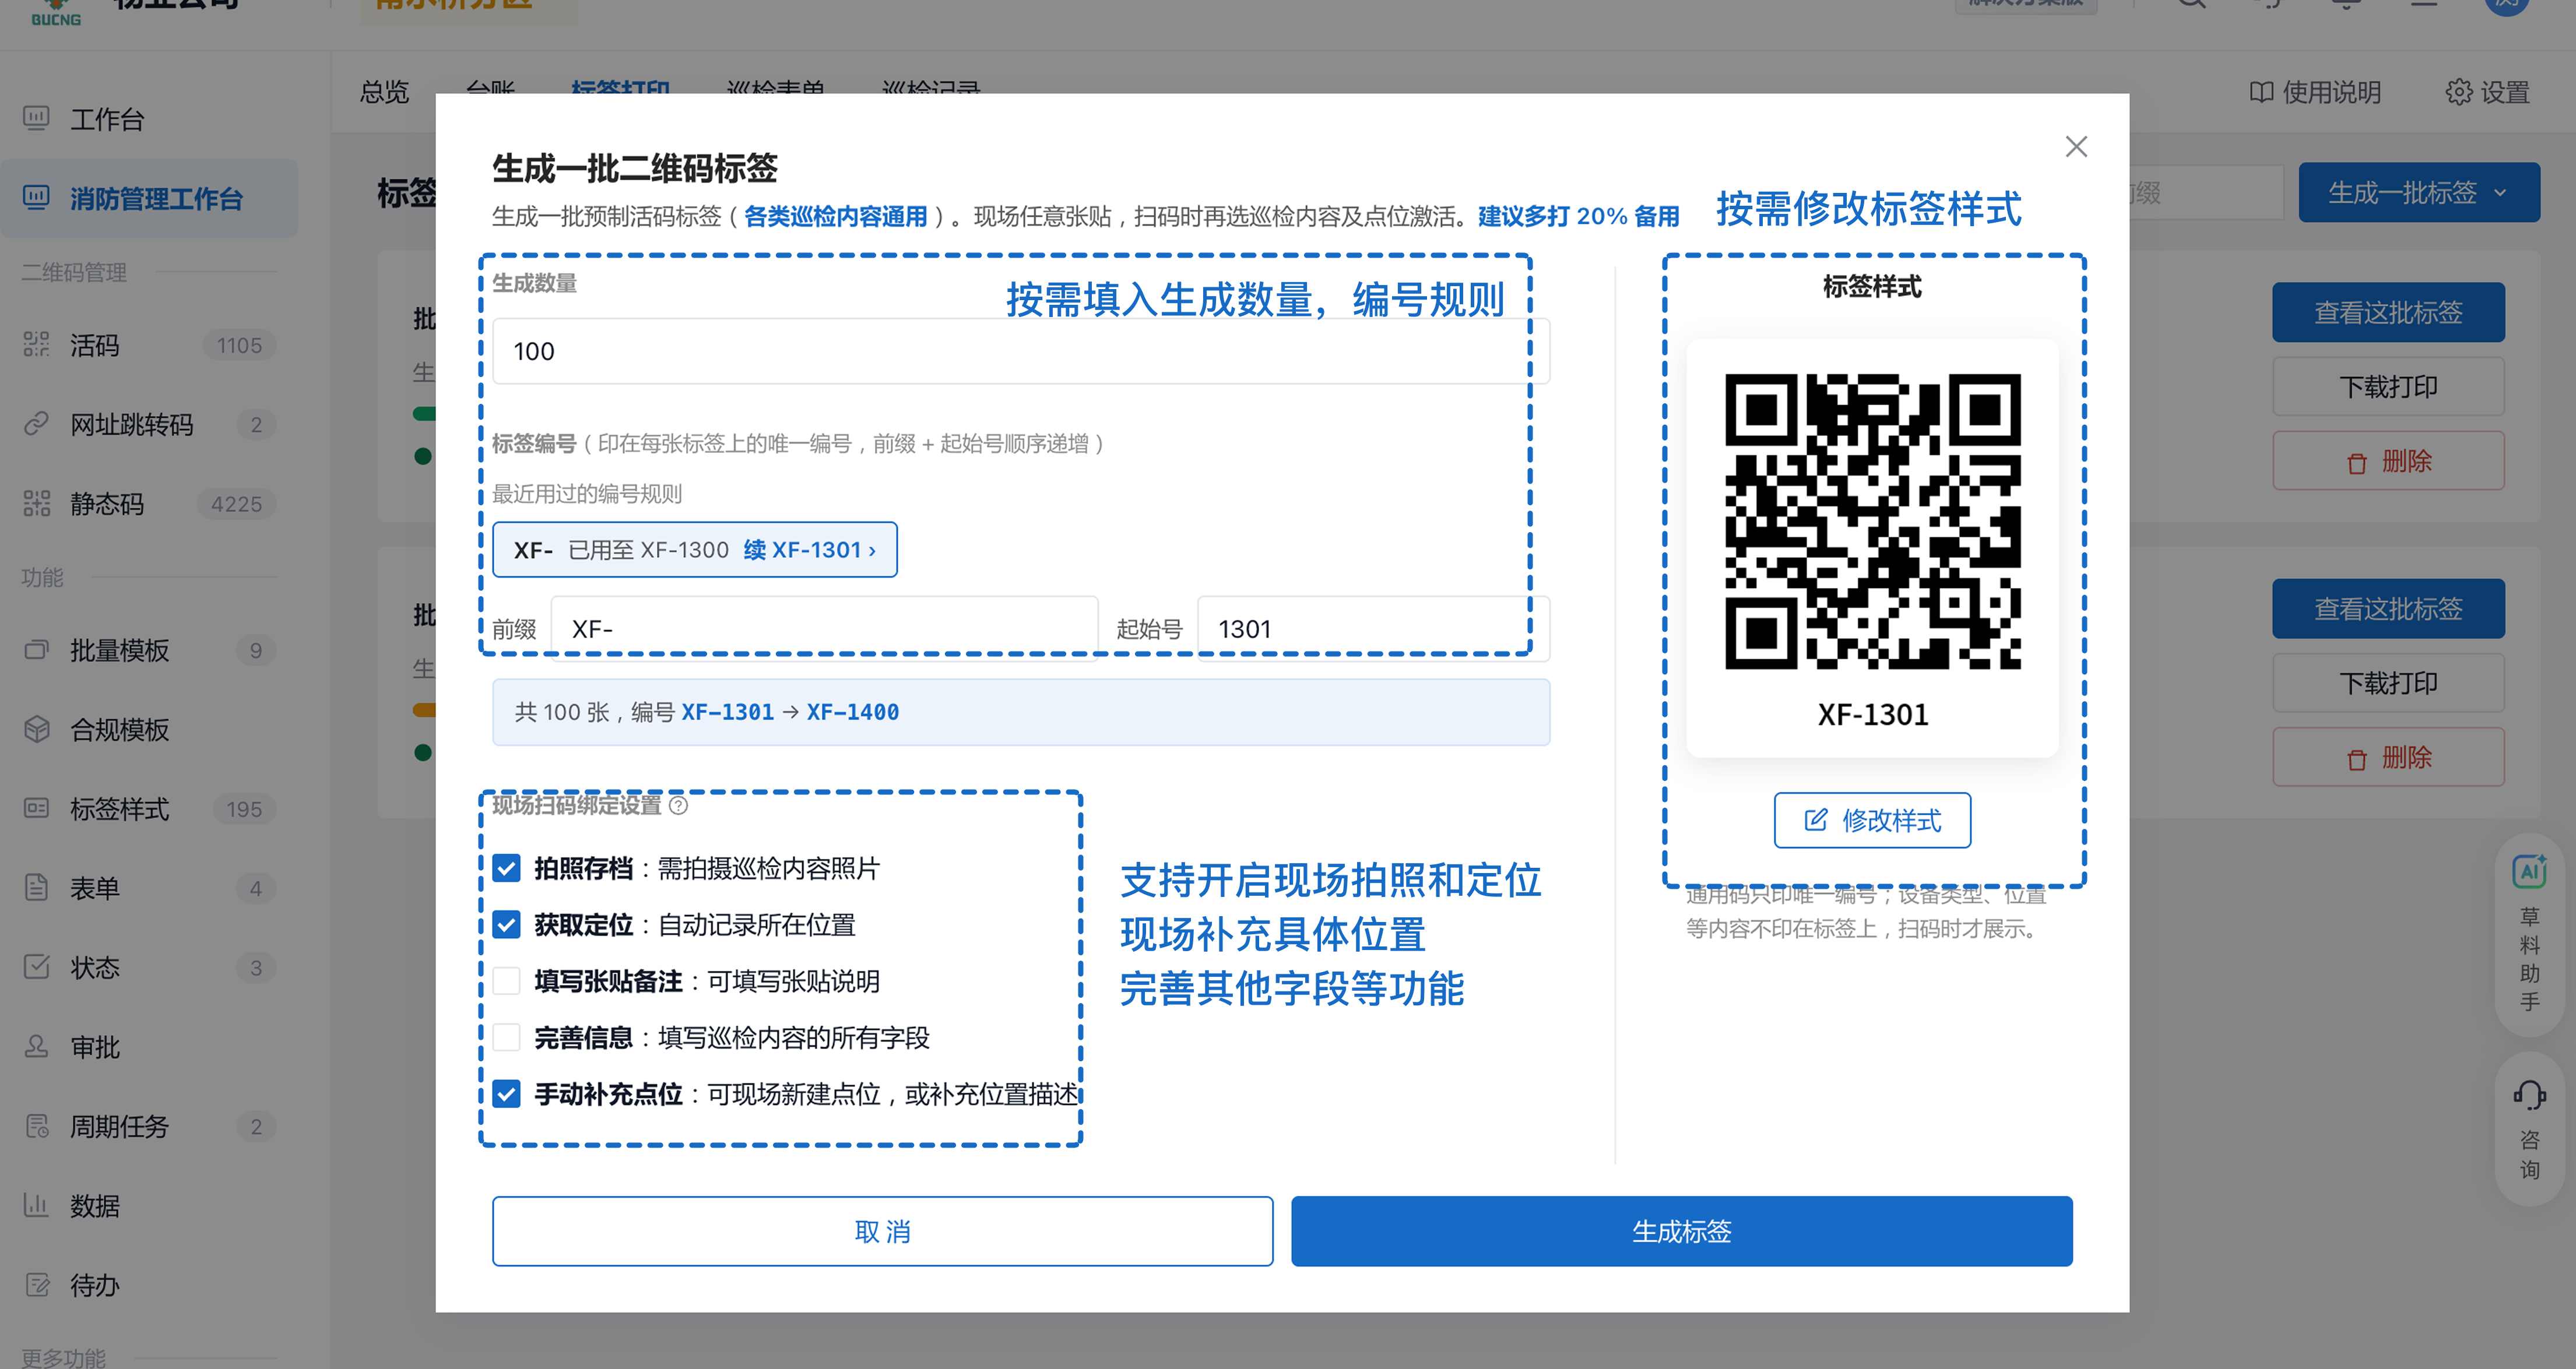Click the 合规模板 sidebar label

coord(119,729)
